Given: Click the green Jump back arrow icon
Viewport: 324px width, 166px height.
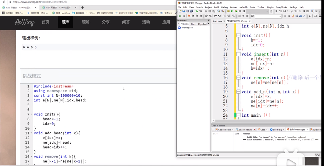Looking at the screenshot, I should (180, 16).
